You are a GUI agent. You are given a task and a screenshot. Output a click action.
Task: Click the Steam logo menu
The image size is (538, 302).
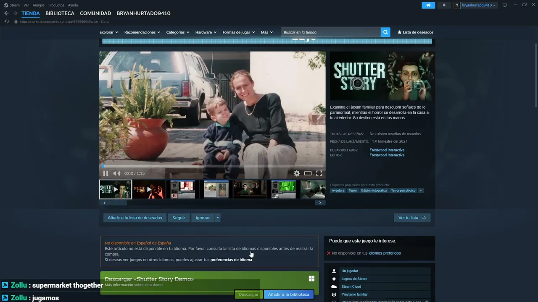6,5
